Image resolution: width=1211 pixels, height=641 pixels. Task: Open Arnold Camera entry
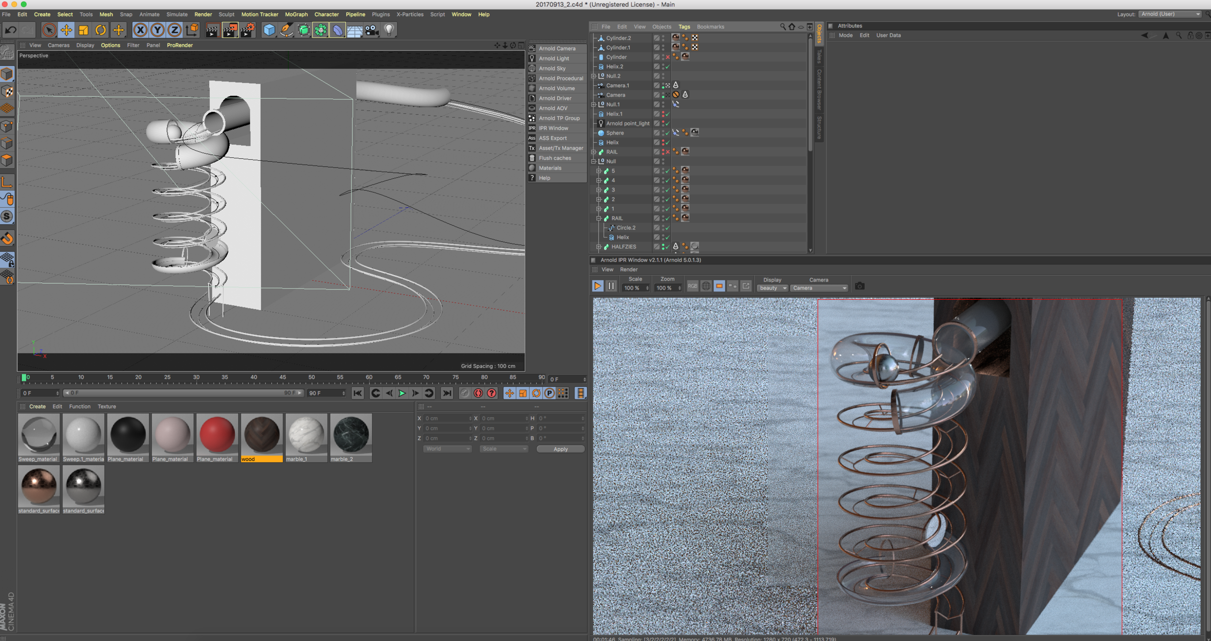pyautogui.click(x=557, y=48)
